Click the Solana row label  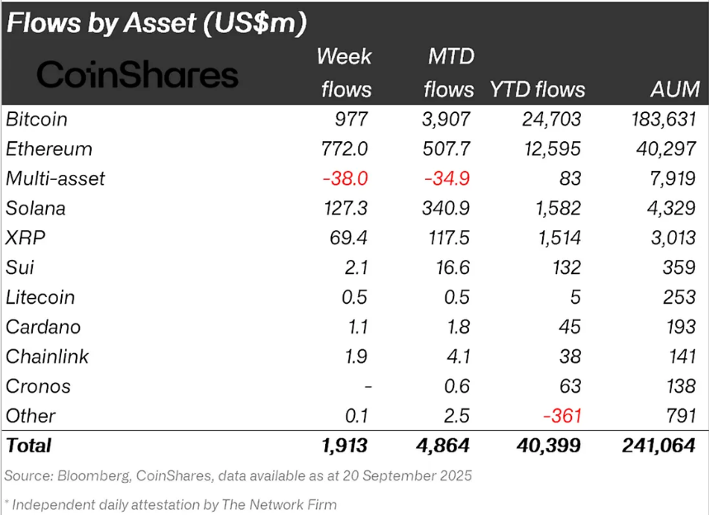[x=35, y=208]
